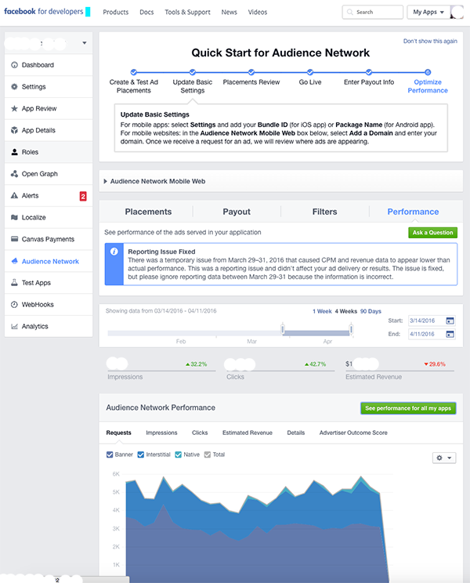Screen dimensions: 470x583
Task: Open the app selector dropdown arrow in sidebar
Action: pos(85,43)
